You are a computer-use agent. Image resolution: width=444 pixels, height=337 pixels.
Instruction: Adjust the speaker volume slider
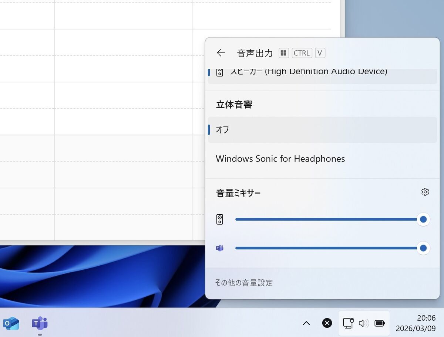[332, 219]
